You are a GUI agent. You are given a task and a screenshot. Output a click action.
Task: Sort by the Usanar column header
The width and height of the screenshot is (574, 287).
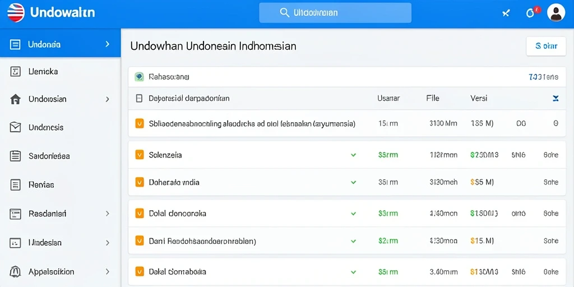click(388, 98)
